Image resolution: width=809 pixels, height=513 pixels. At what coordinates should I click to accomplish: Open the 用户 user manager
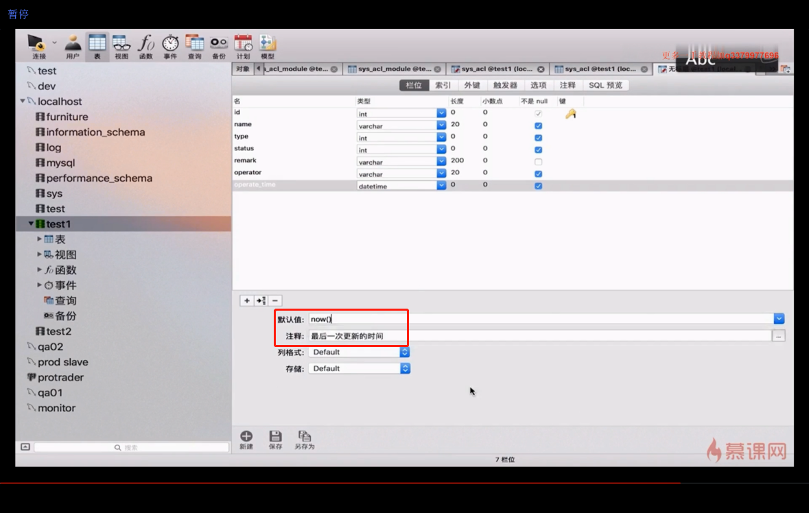(73, 47)
